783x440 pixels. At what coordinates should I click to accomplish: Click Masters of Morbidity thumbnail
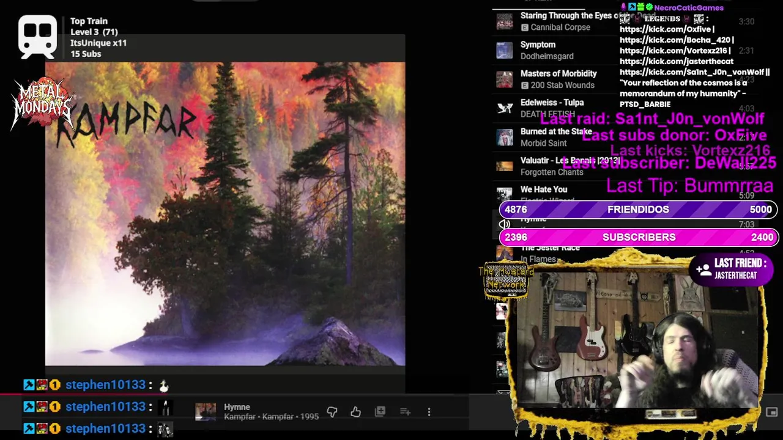click(505, 79)
